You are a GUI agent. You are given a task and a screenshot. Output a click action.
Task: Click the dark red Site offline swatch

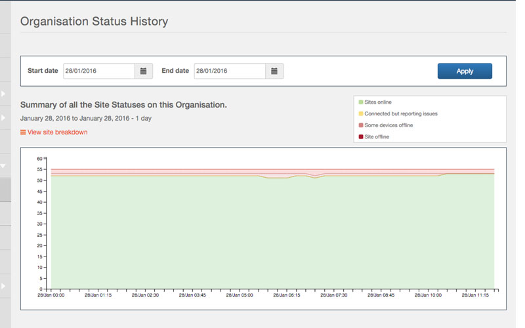[x=360, y=136]
